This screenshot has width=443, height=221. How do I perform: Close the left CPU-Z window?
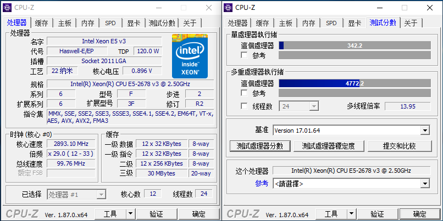pyautogui.click(x=209, y=8)
